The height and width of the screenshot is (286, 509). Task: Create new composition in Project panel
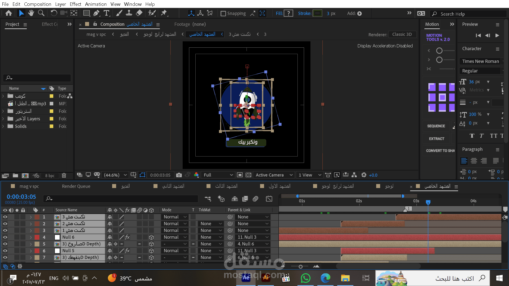coord(25,176)
